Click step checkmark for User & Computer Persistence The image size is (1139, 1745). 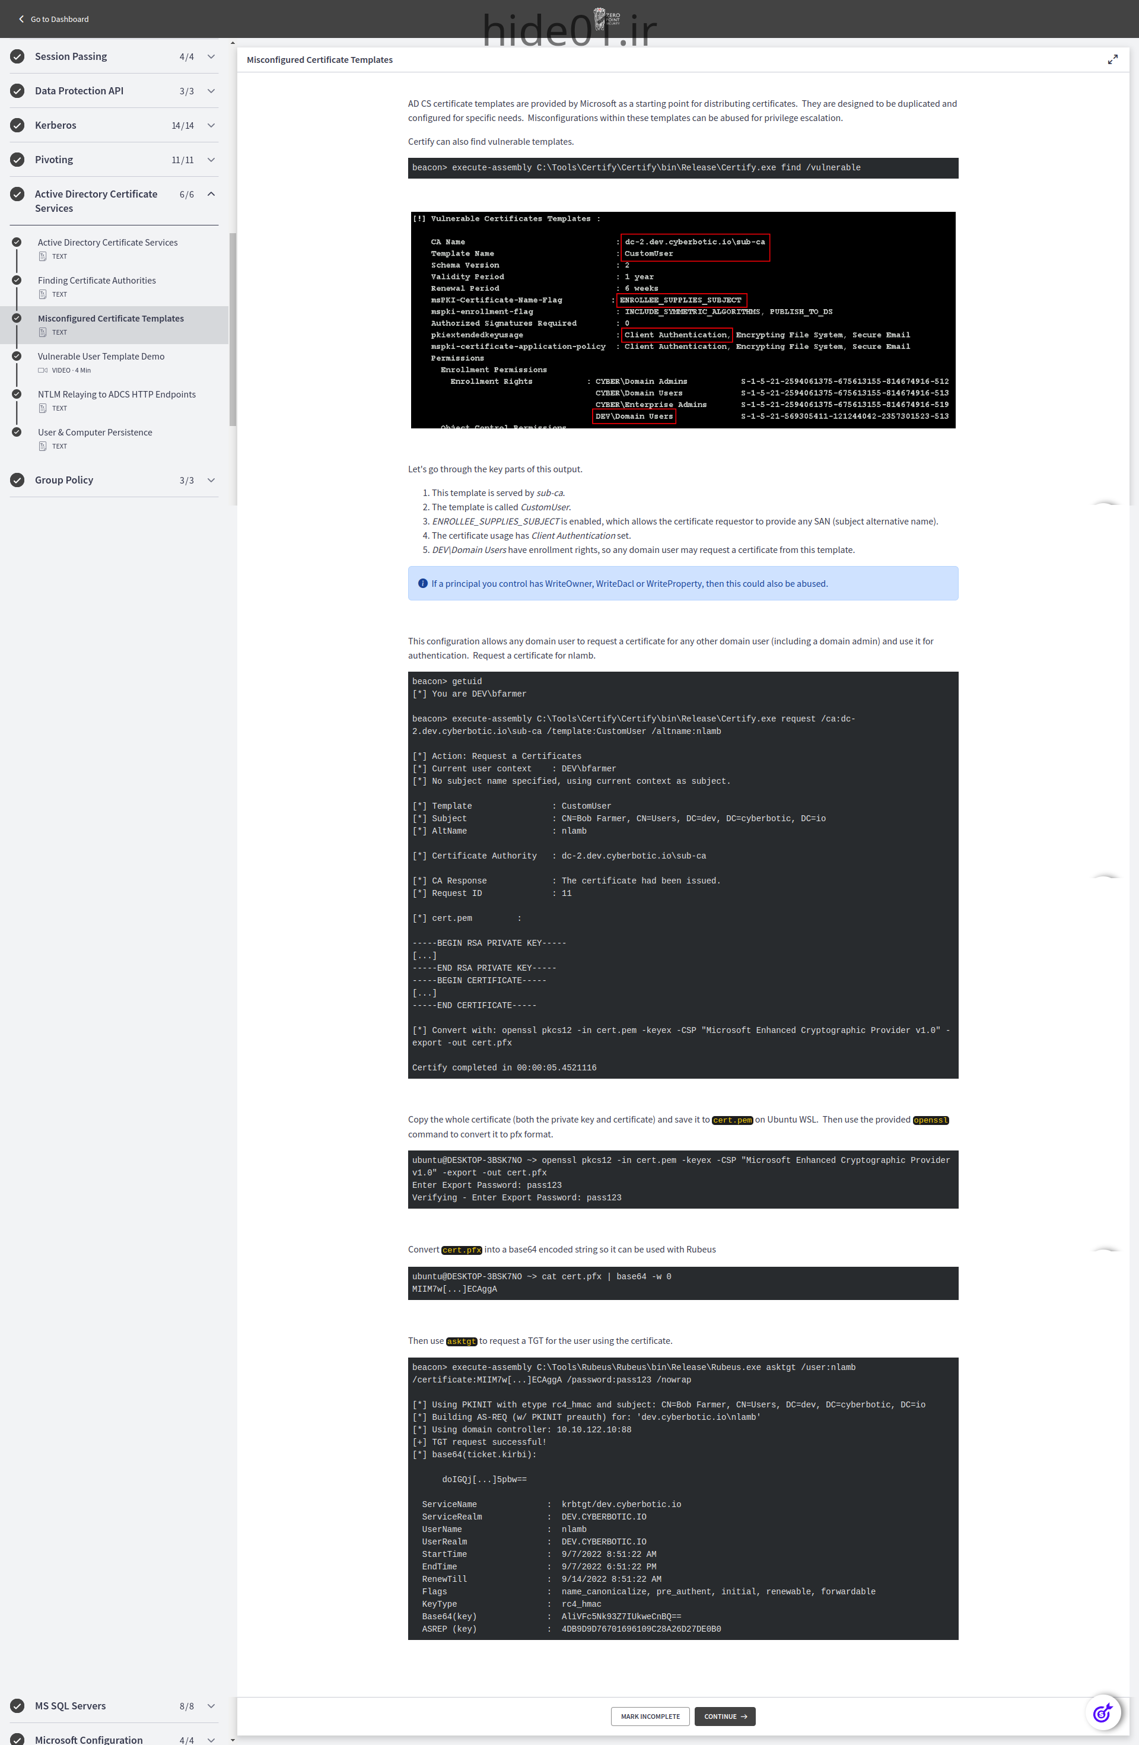coord(16,432)
